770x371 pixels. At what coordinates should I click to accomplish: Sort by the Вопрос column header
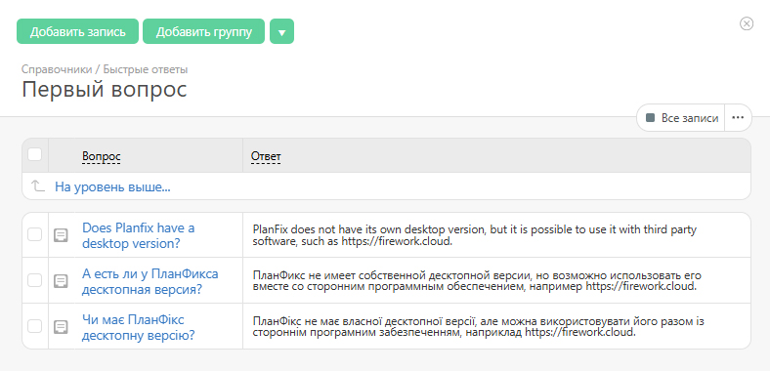click(x=102, y=156)
